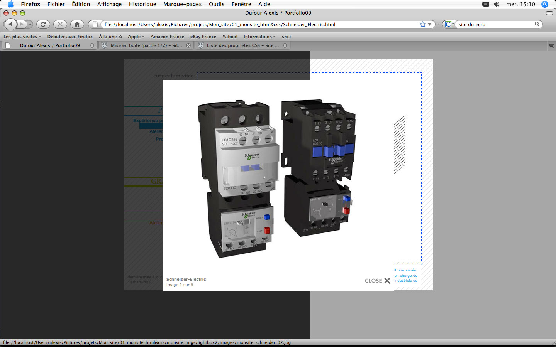Image resolution: width=556 pixels, height=347 pixels.
Task: Close the 'Mise en boîte' tab
Action: (188, 45)
